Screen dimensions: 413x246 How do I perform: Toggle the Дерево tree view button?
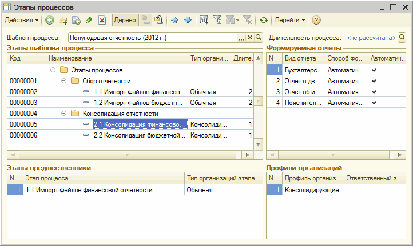coord(125,20)
